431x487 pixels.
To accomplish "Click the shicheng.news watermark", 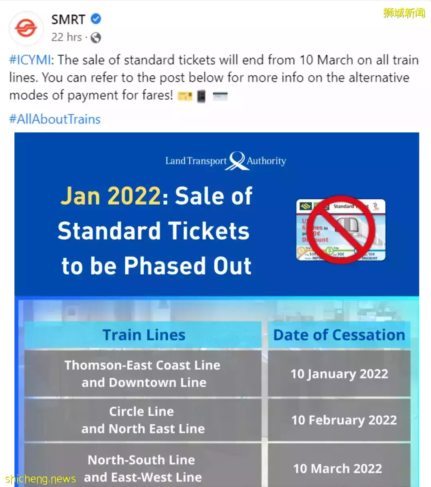I will (40, 479).
